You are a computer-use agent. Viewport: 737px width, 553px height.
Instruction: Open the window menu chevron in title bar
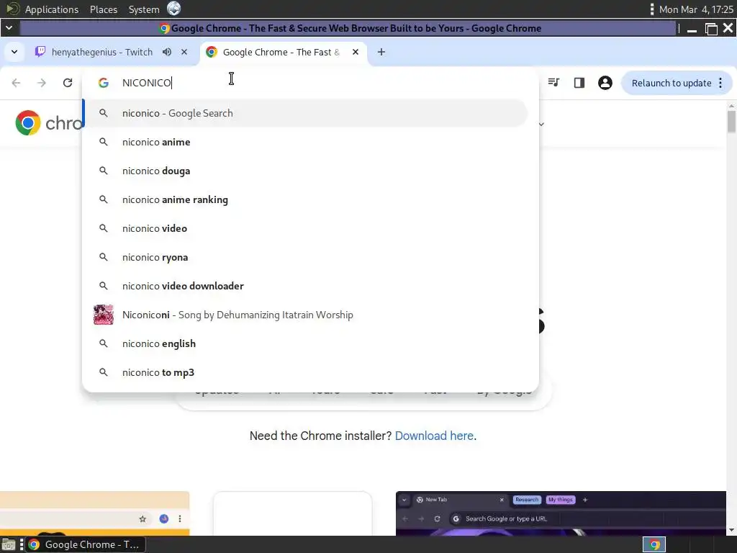pos(9,28)
